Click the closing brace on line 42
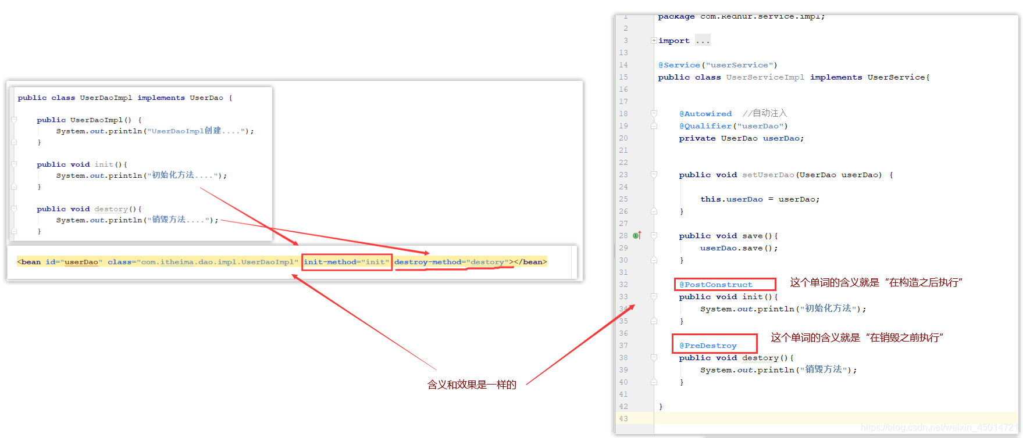Screen dimensions: 1023x438 point(661,407)
